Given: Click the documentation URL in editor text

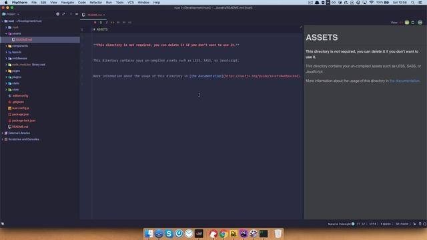Looking at the screenshot, I should point(262,76).
